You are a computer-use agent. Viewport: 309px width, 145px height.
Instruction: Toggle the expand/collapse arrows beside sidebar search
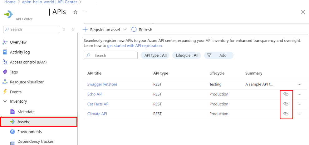tap(64, 30)
